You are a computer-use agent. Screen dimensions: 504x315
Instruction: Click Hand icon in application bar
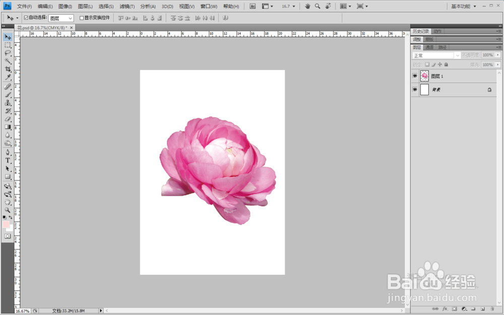click(x=307, y=6)
